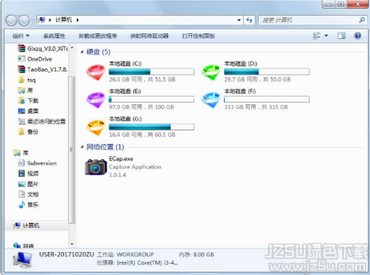Select TaoBao_V1.7.8 archive in sidebar

click(42, 69)
